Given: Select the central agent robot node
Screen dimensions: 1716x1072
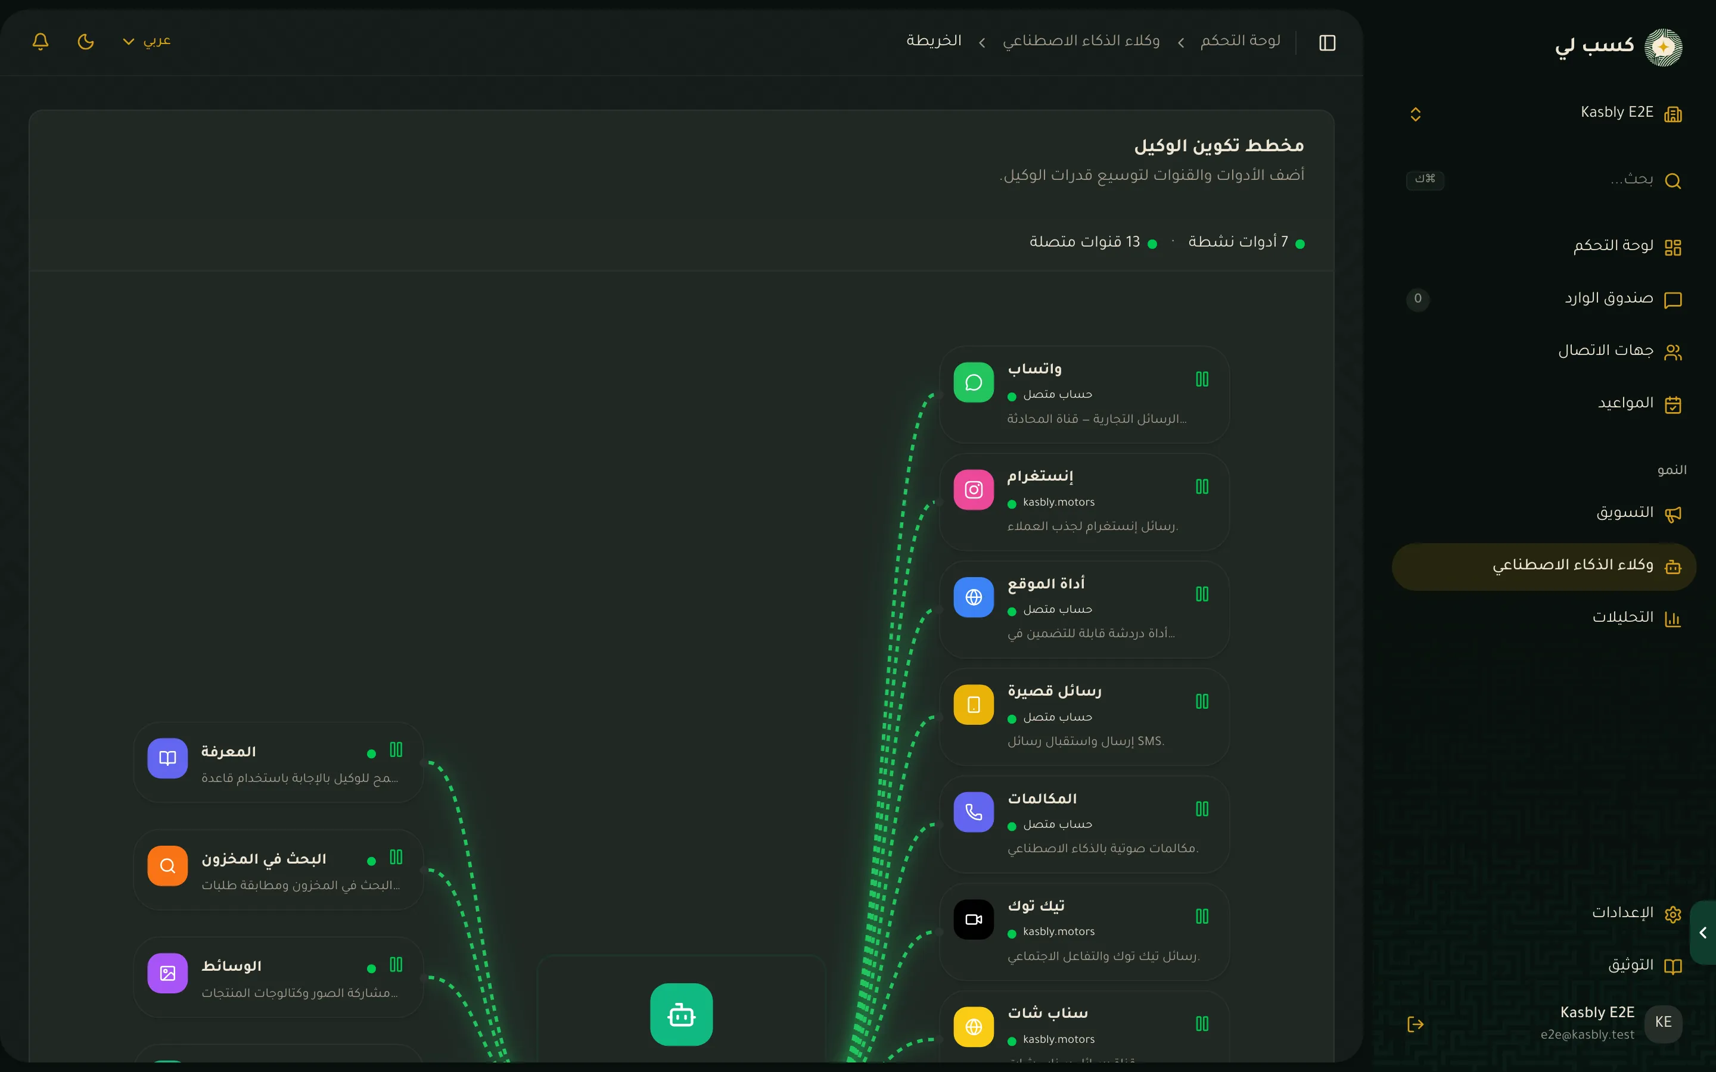Looking at the screenshot, I should [x=682, y=1015].
